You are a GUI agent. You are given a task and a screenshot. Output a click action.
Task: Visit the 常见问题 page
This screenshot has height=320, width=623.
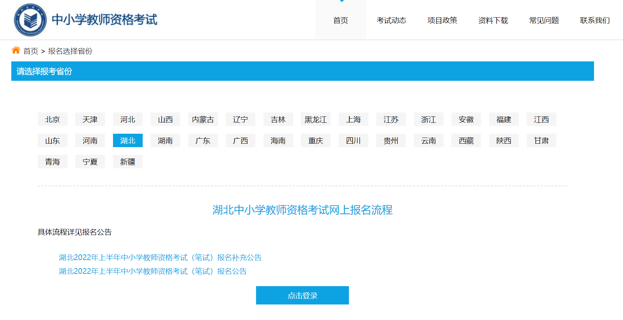pos(544,20)
